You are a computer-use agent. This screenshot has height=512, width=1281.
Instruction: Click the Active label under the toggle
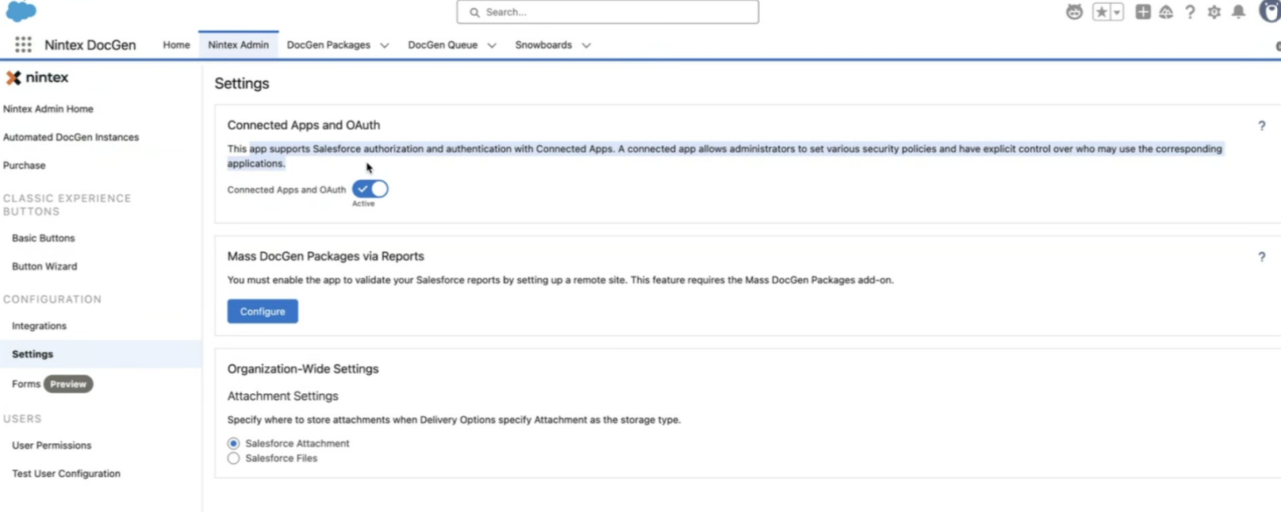(363, 204)
